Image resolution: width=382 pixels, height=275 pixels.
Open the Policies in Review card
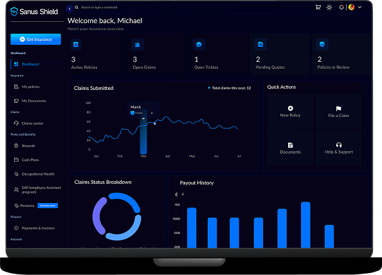point(341,54)
